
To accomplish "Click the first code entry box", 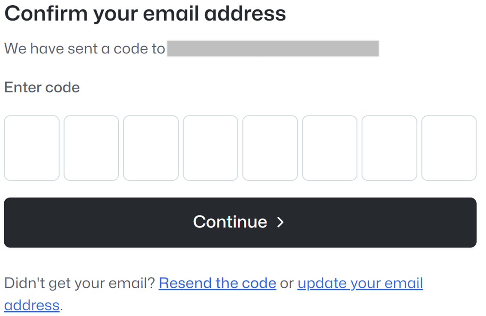I will (31, 148).
